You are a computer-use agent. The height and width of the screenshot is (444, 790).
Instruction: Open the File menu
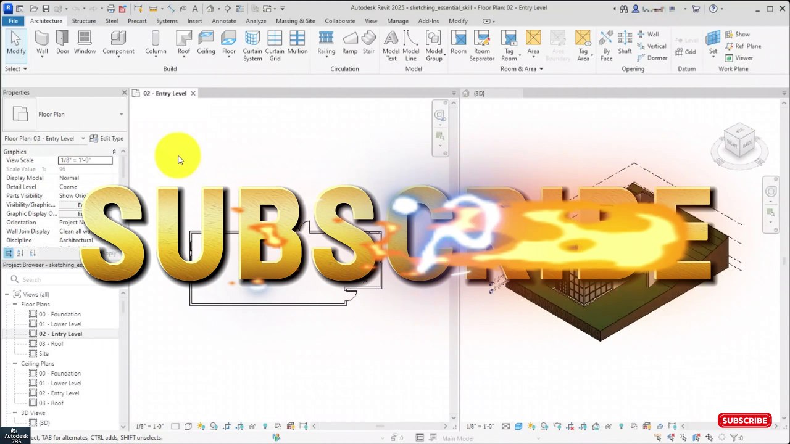coord(13,21)
